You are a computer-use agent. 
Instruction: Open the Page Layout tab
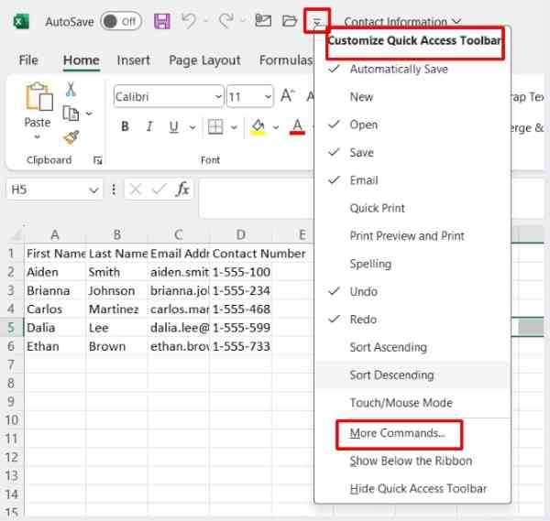point(204,60)
